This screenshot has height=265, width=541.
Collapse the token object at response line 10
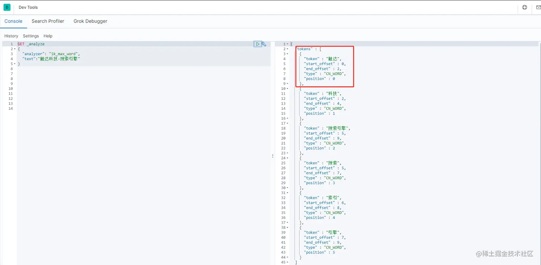(287, 89)
